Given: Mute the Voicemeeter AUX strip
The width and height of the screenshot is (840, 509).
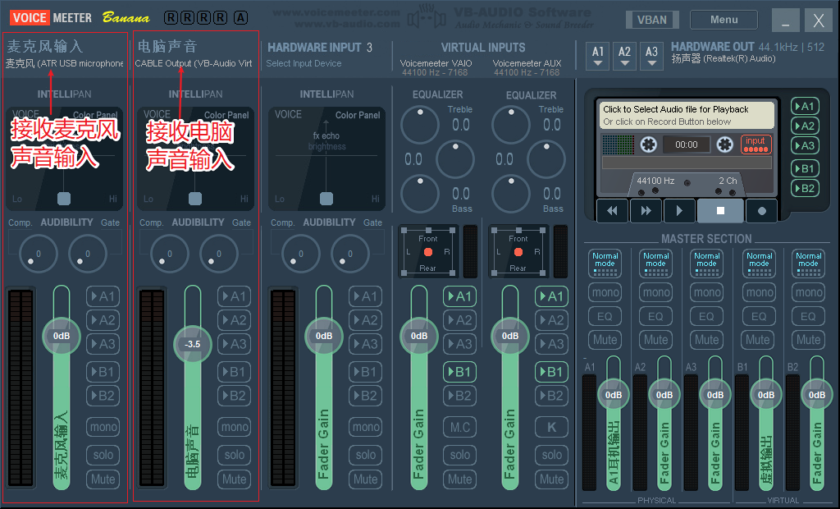Looking at the screenshot, I should tap(551, 479).
